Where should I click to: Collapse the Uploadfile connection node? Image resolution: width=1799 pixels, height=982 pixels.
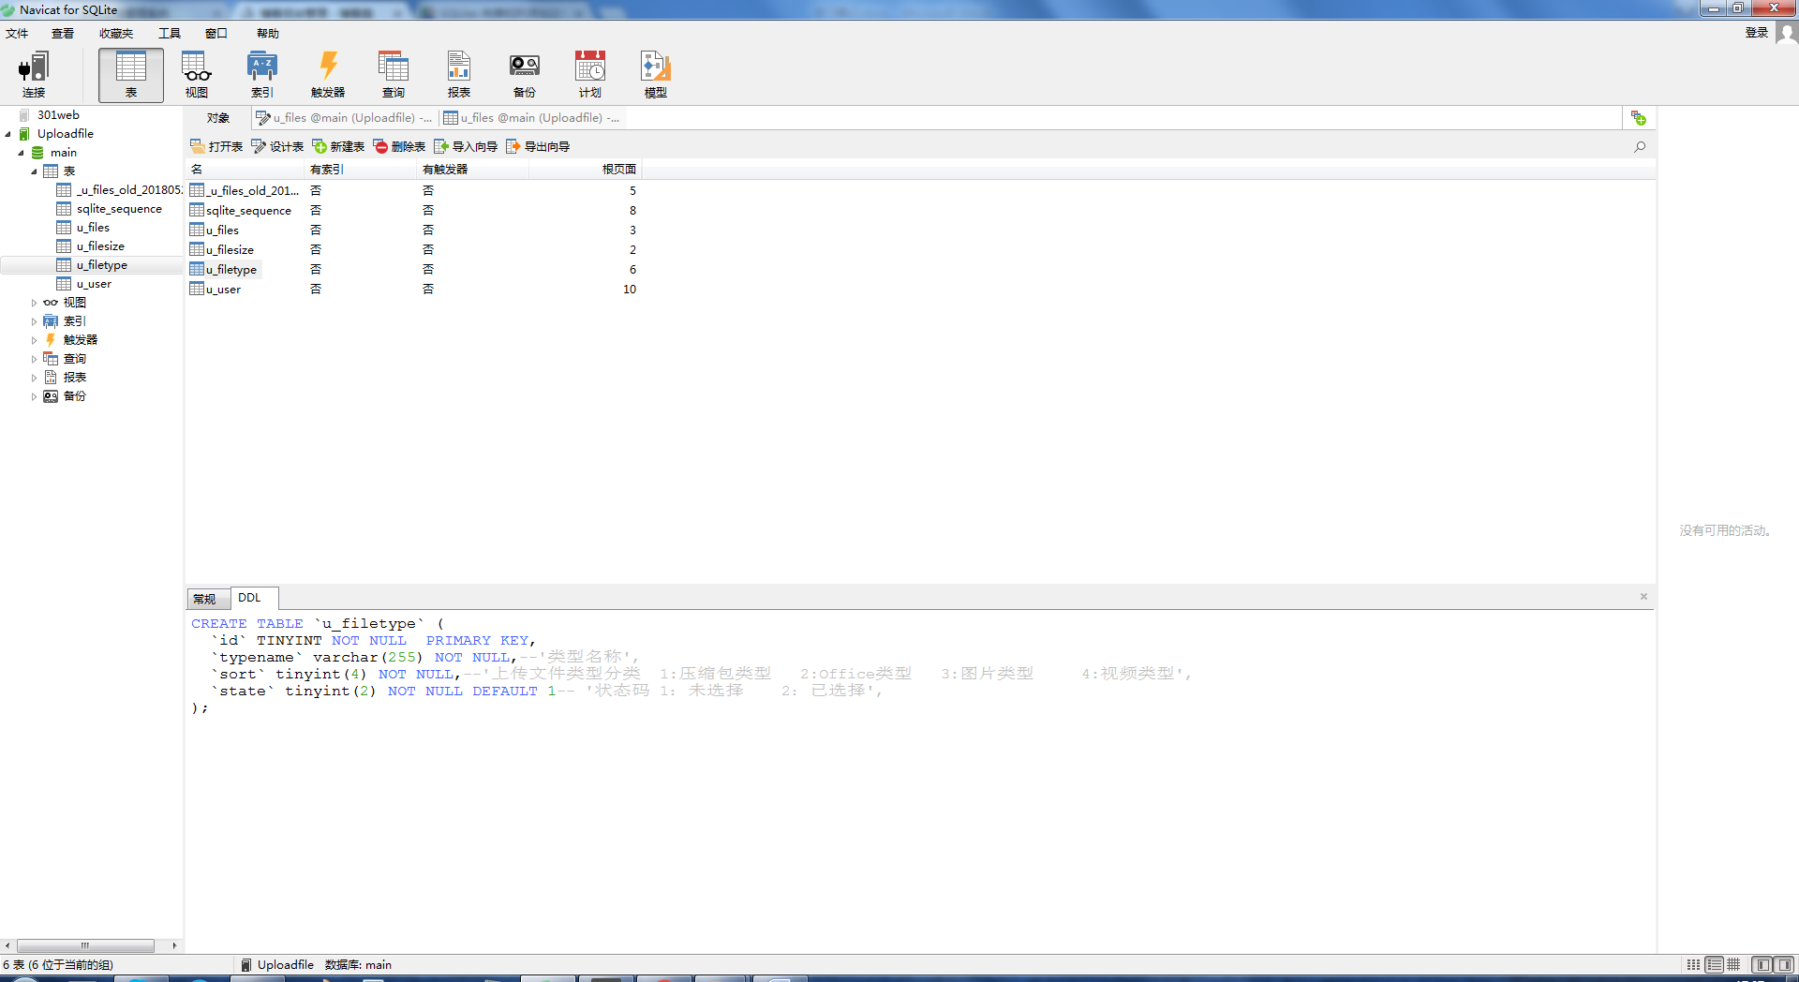(7, 134)
